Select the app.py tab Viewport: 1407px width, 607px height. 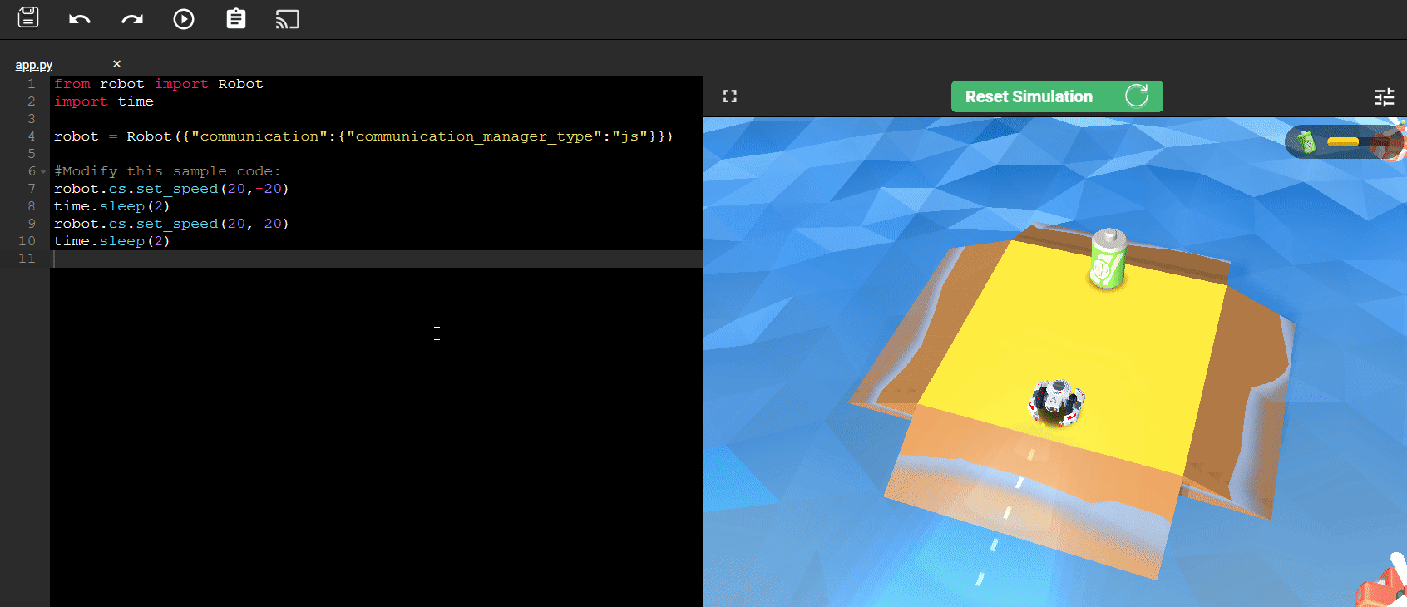click(34, 65)
